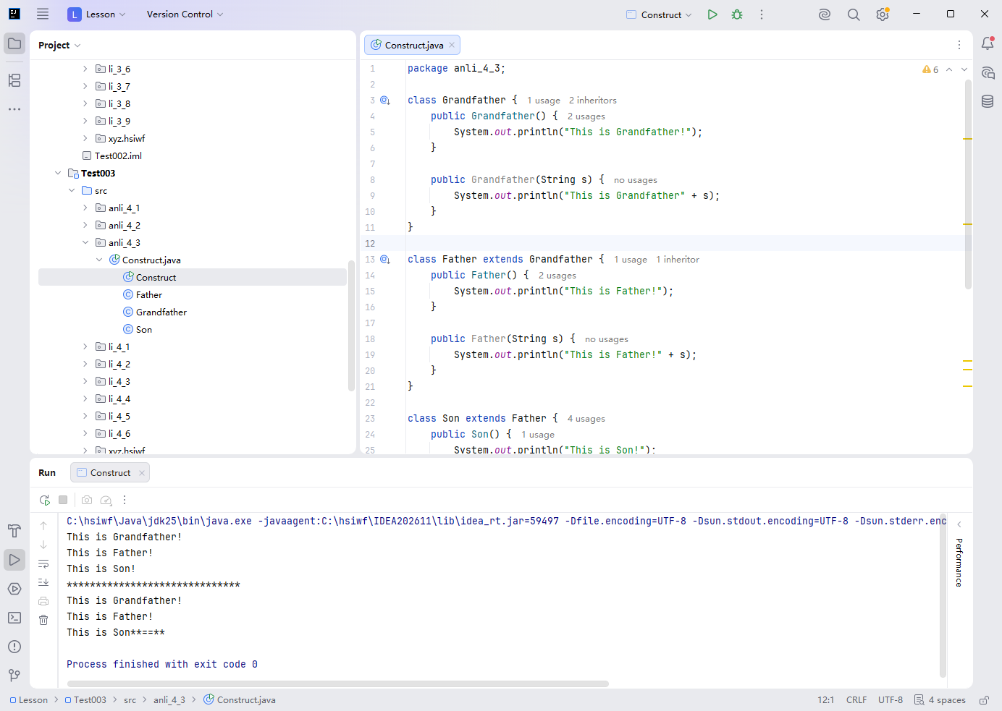Select the Grandfather class in project tree
1002x711 pixels.
[x=161, y=312]
